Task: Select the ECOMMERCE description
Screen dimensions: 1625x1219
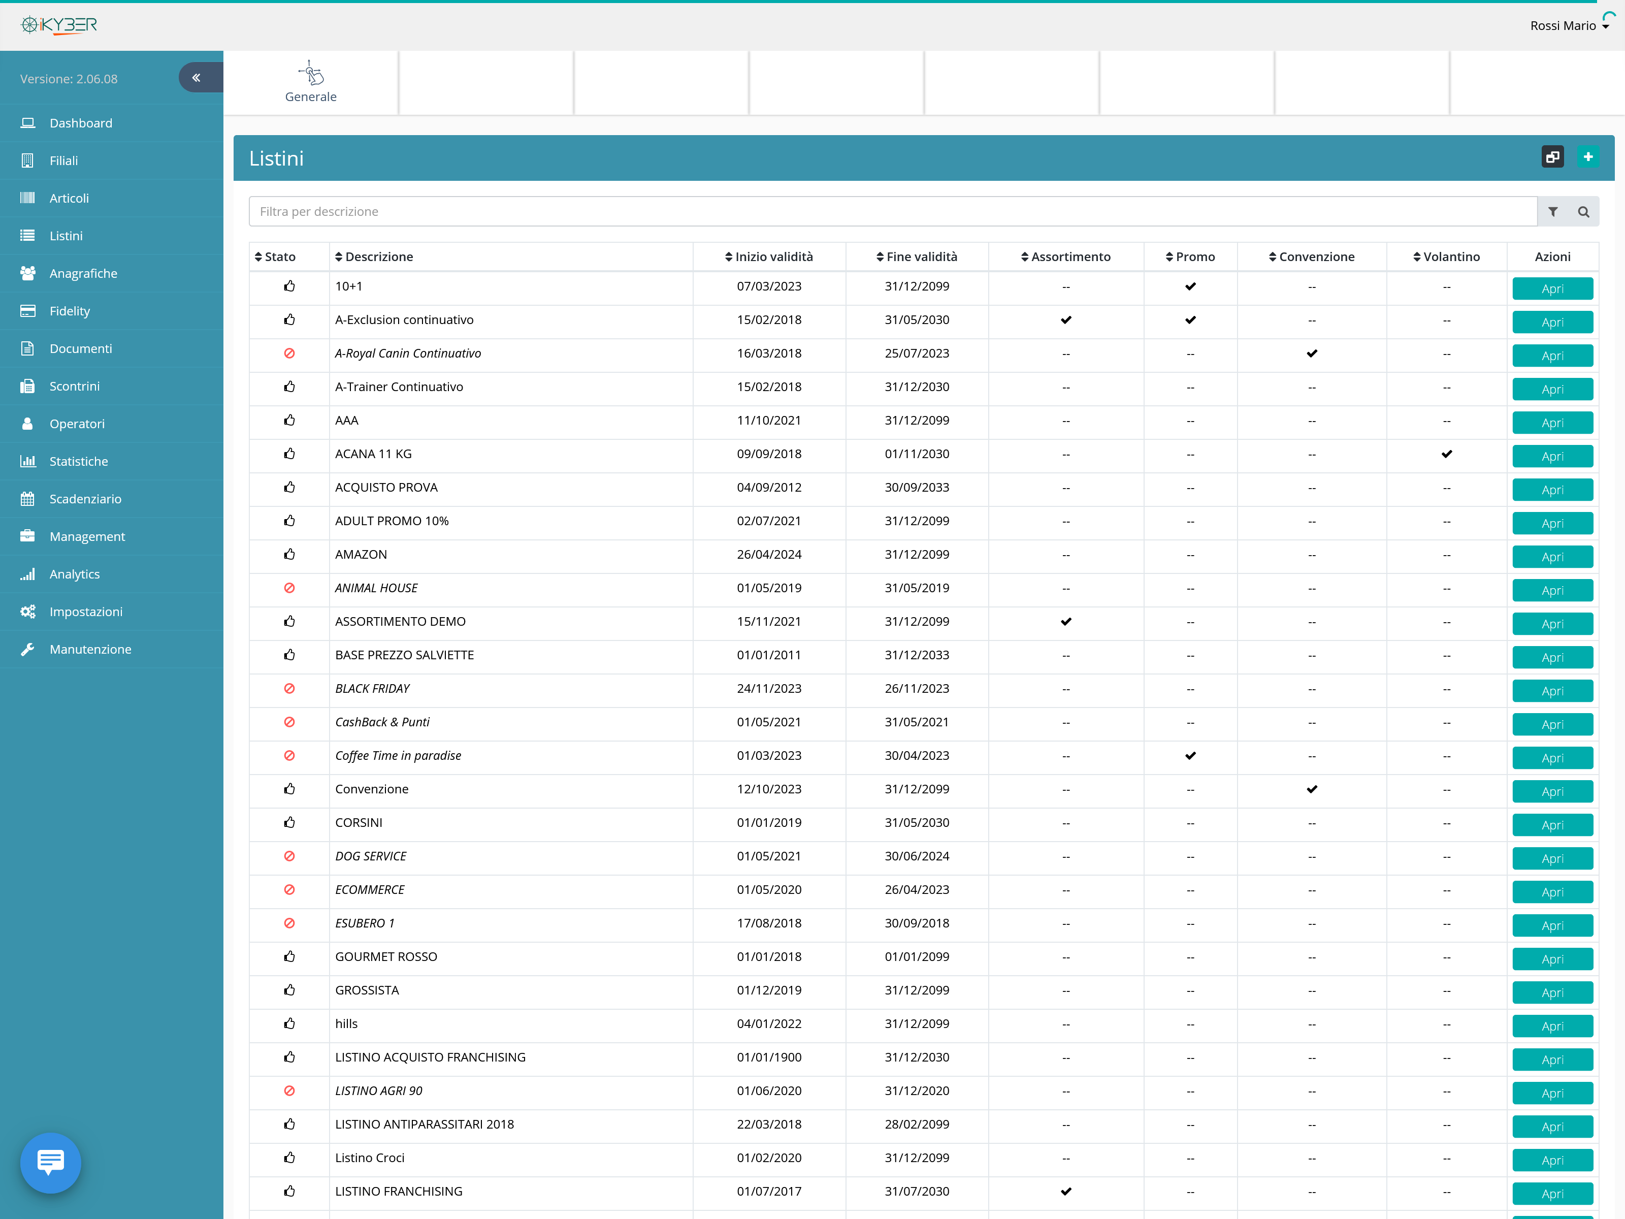Action: [370, 889]
